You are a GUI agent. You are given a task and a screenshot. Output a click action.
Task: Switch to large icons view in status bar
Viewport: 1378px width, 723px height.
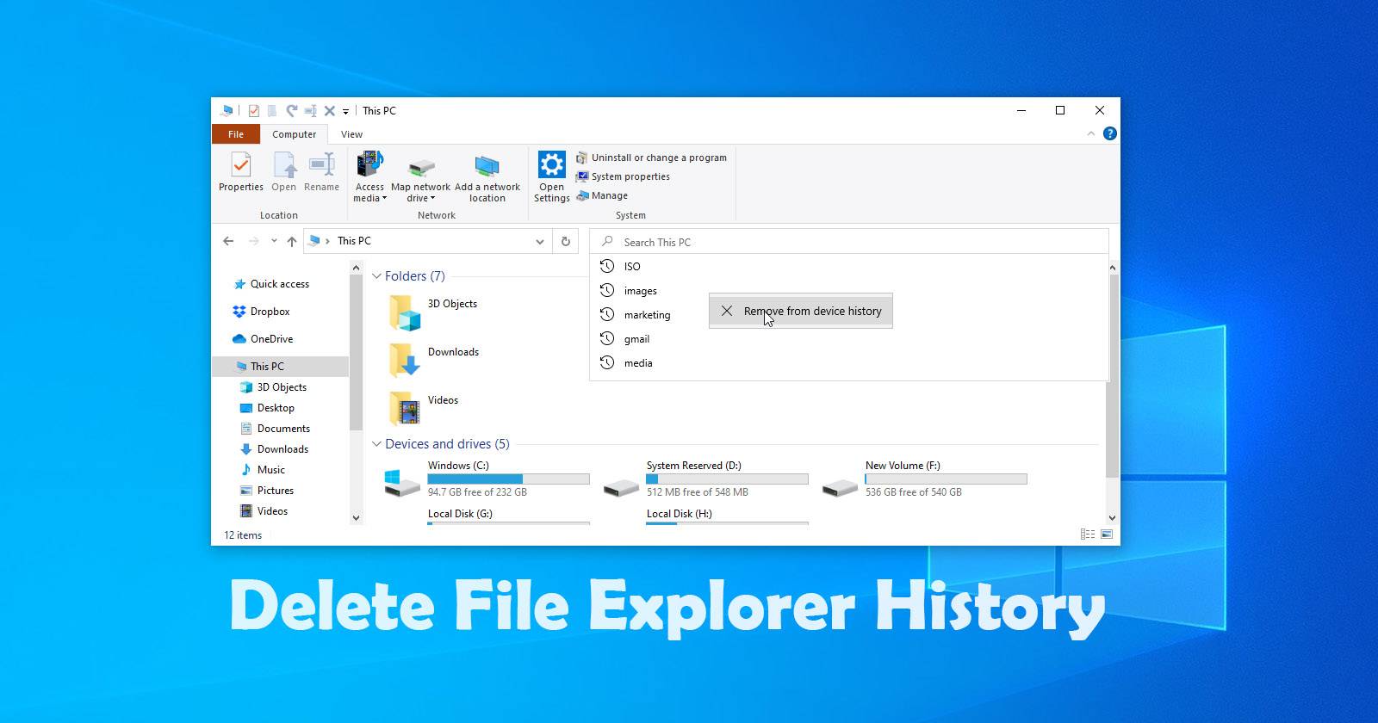point(1107,535)
